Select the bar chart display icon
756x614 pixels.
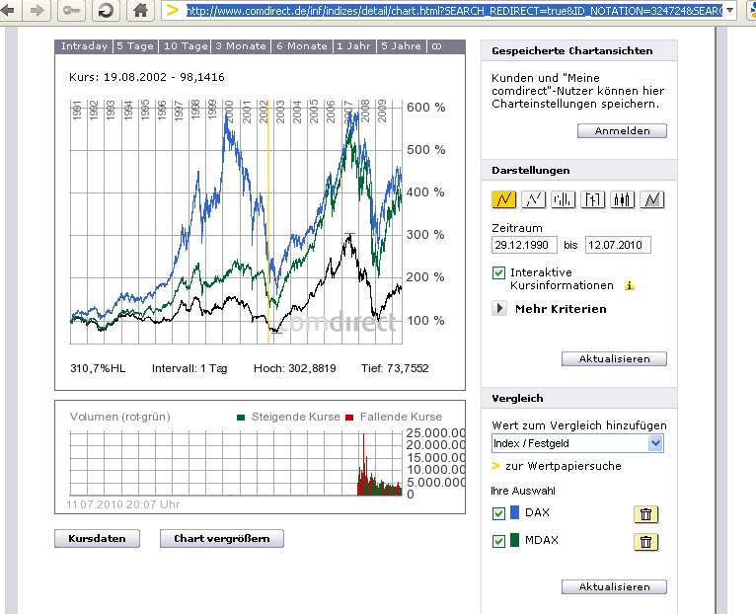(564, 199)
